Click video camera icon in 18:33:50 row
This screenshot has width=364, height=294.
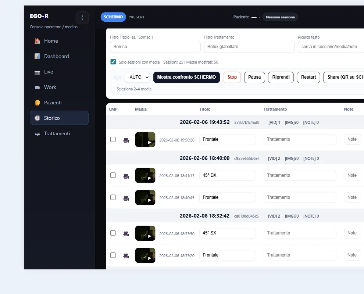pyautogui.click(x=126, y=234)
